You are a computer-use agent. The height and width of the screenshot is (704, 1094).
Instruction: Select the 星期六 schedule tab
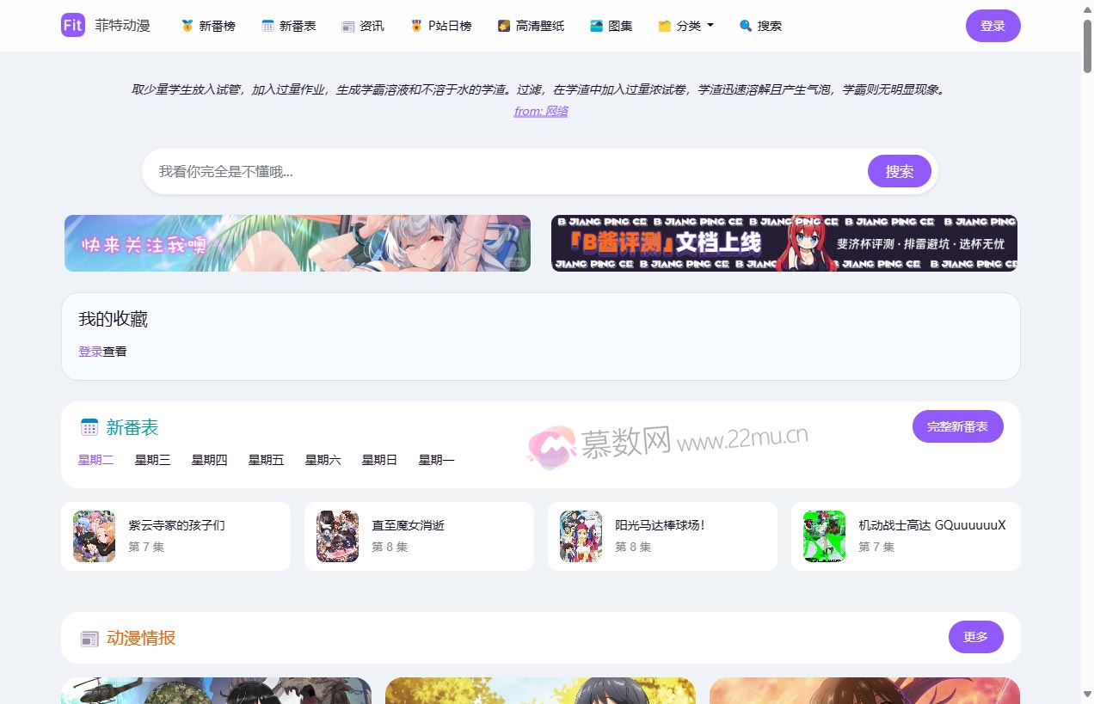(x=323, y=460)
